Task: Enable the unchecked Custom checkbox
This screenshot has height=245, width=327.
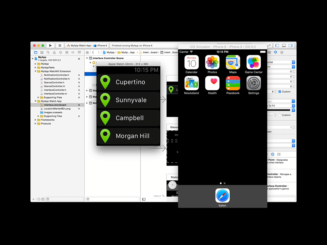Action: pyautogui.click(x=280, y=115)
